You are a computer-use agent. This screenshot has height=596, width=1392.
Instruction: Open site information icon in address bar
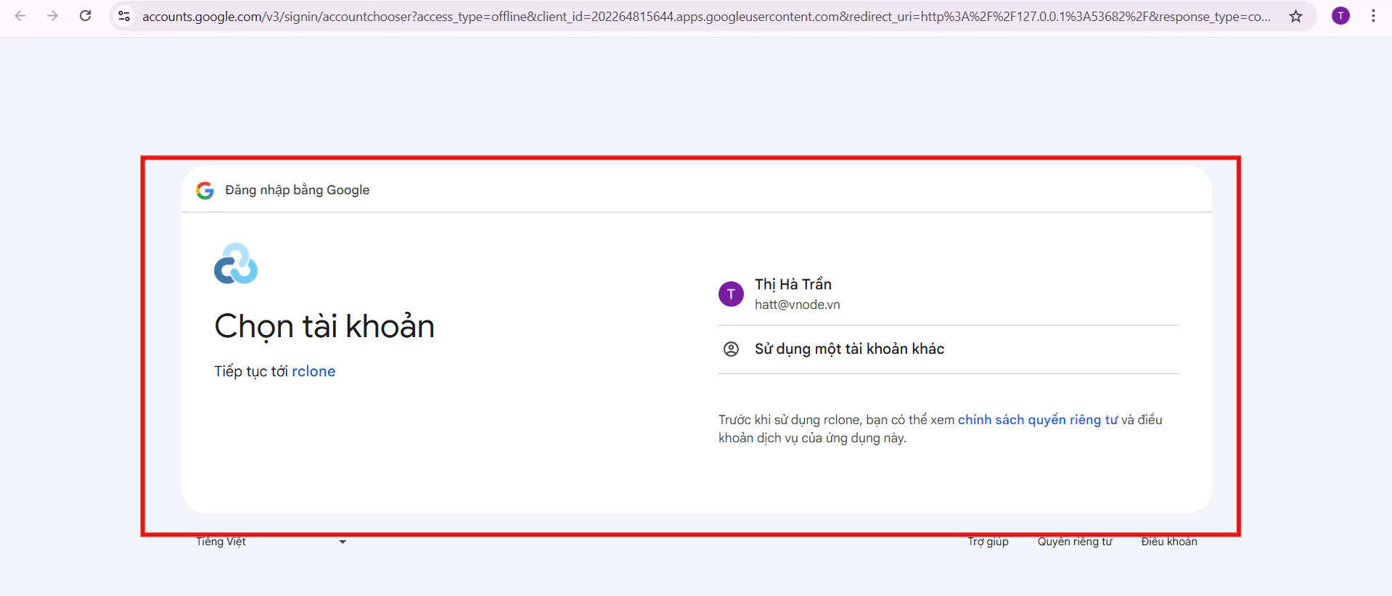pos(124,16)
